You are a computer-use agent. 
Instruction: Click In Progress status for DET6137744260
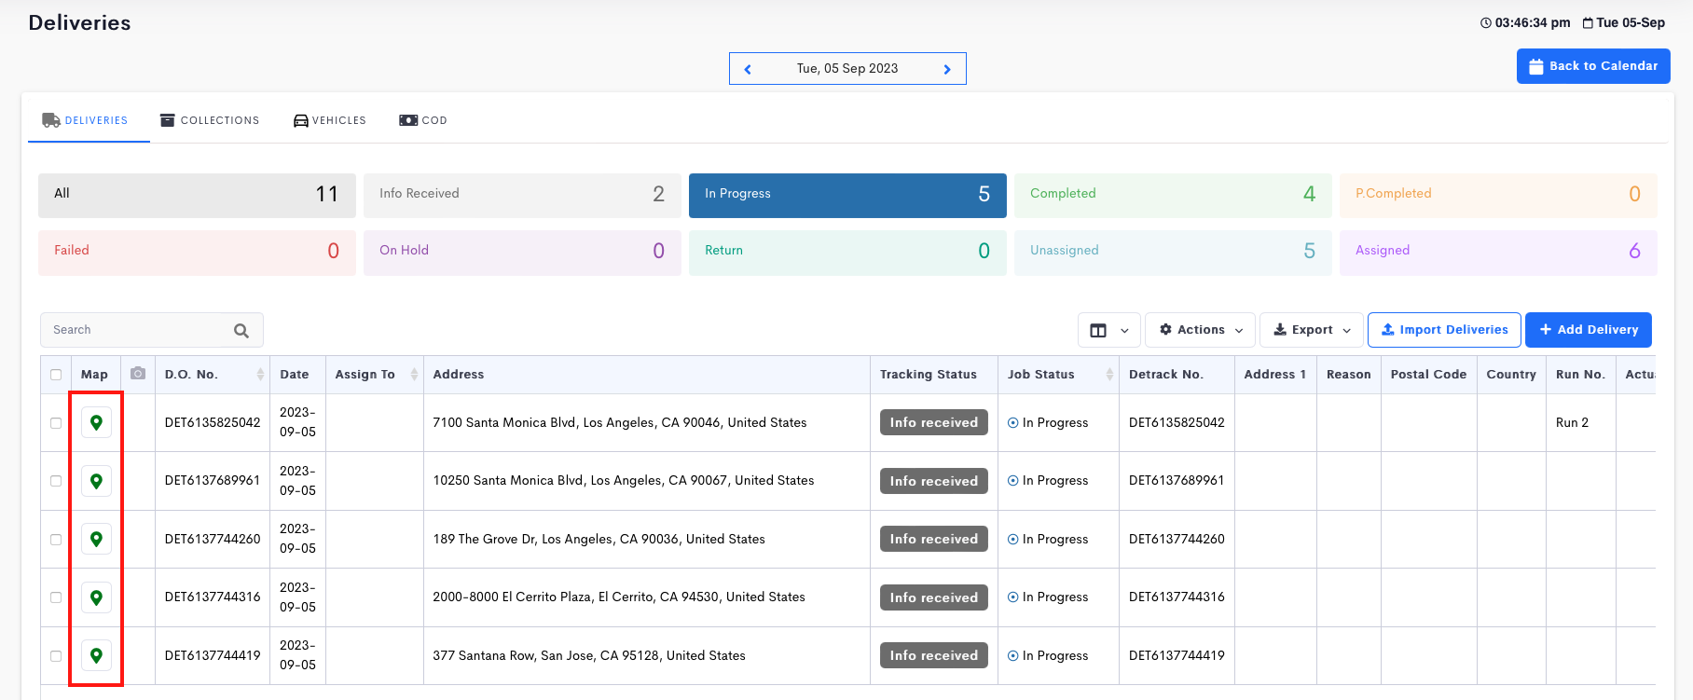pos(1048,539)
